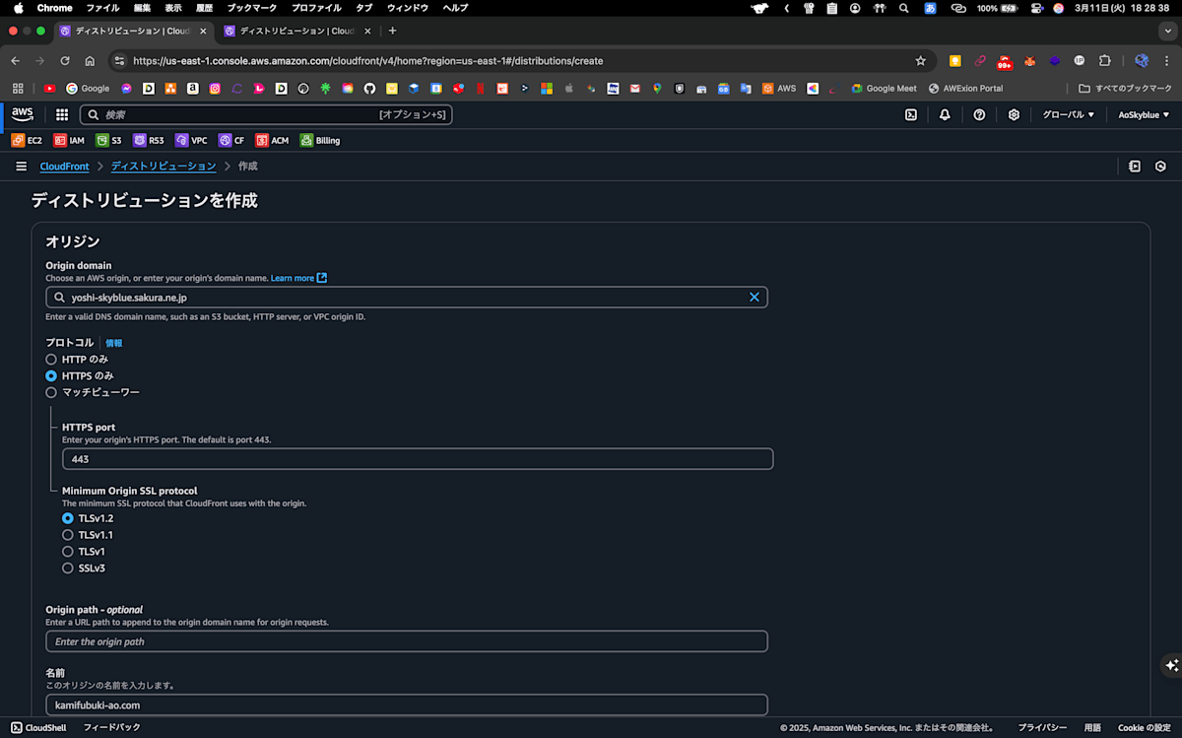Focus the AWS 検索 search box
This screenshot has width=1182, height=738.
click(266, 114)
